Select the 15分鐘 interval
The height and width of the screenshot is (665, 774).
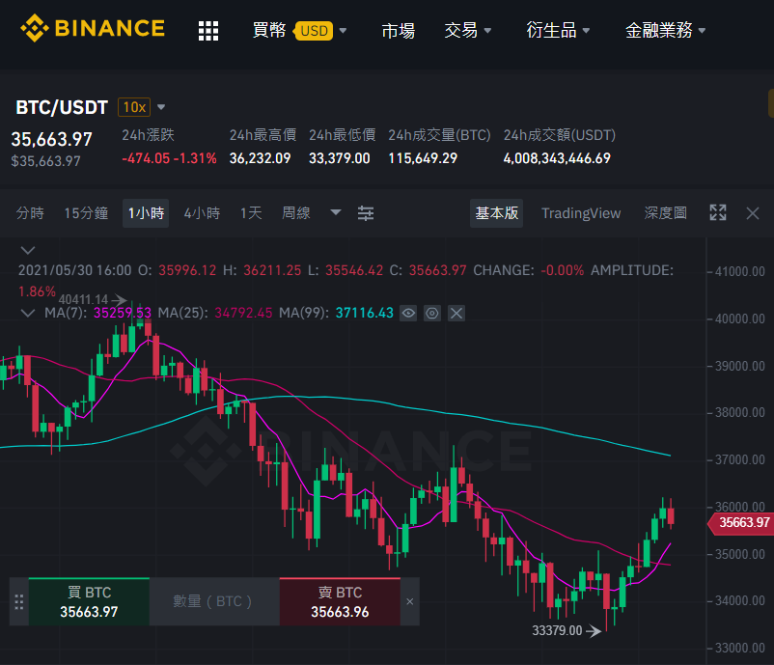[x=87, y=213]
